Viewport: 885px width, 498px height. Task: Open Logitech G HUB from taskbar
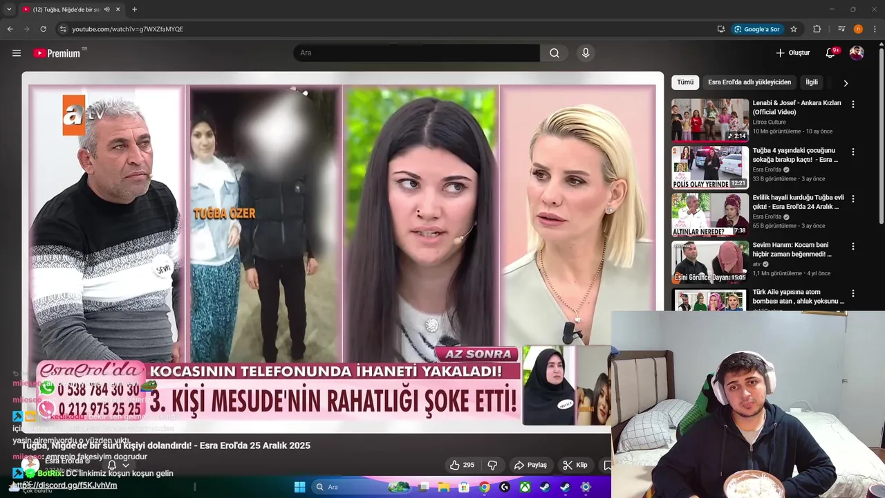coord(505,487)
